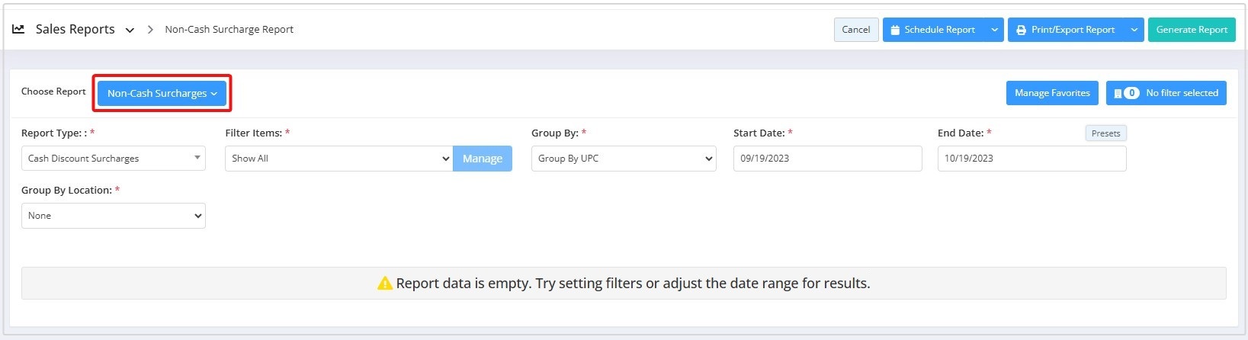Viewport: 1248px width, 340px height.
Task: Click the Sales Reports chart icon
Action: [x=18, y=29]
